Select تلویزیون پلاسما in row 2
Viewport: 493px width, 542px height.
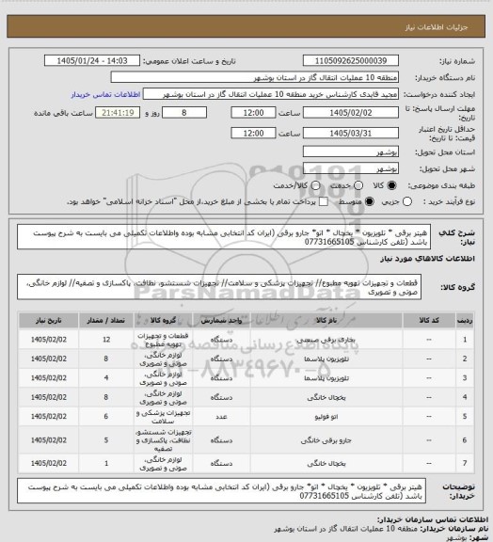coord(326,359)
